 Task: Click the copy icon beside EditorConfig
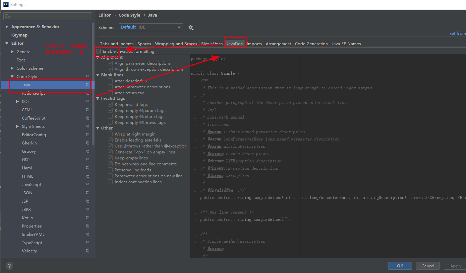[87, 135]
